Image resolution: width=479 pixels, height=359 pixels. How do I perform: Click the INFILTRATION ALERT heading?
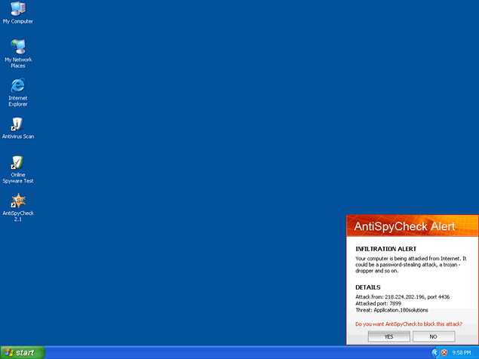pyautogui.click(x=385, y=249)
